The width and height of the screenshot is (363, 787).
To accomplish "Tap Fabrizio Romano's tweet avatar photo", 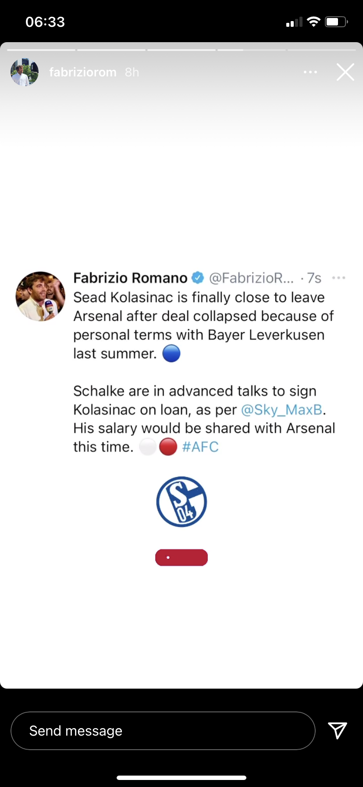I will pyautogui.click(x=40, y=296).
